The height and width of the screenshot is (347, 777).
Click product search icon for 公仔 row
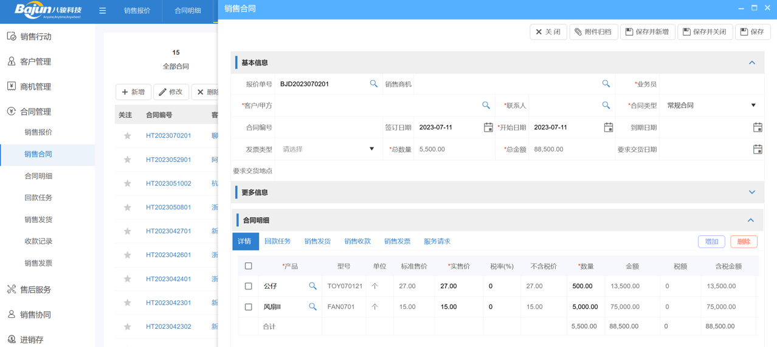[x=313, y=286]
